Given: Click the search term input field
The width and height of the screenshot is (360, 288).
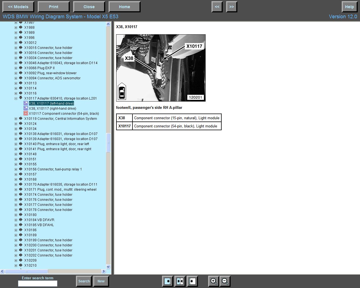Looking at the screenshot, I should (38, 283).
